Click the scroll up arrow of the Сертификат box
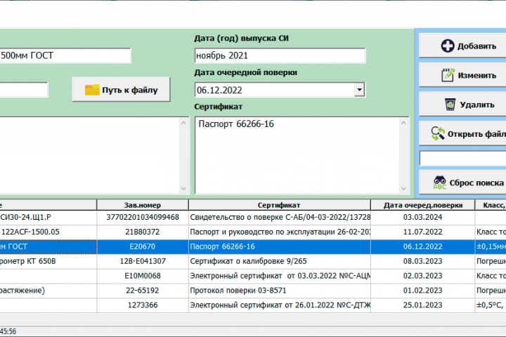Screen dimensions: 506x337 (x=403, y=123)
